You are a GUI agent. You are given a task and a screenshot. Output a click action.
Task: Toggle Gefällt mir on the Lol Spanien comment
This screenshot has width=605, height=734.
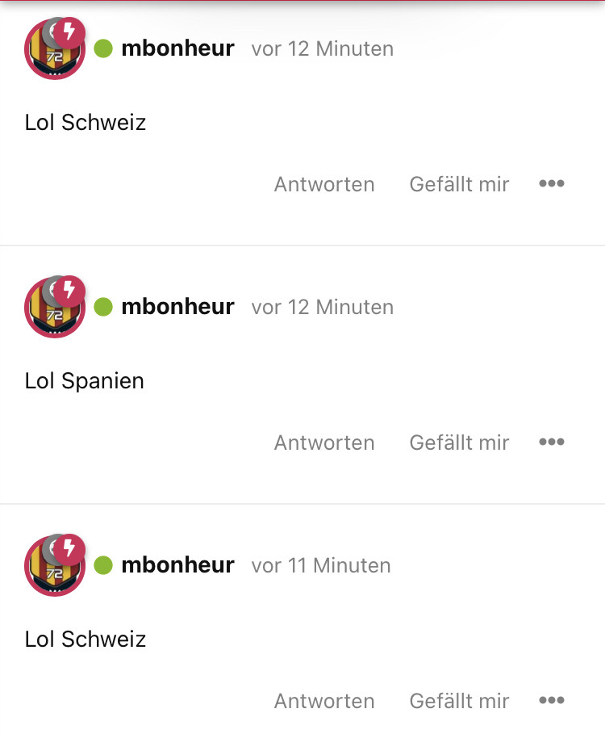(x=459, y=442)
